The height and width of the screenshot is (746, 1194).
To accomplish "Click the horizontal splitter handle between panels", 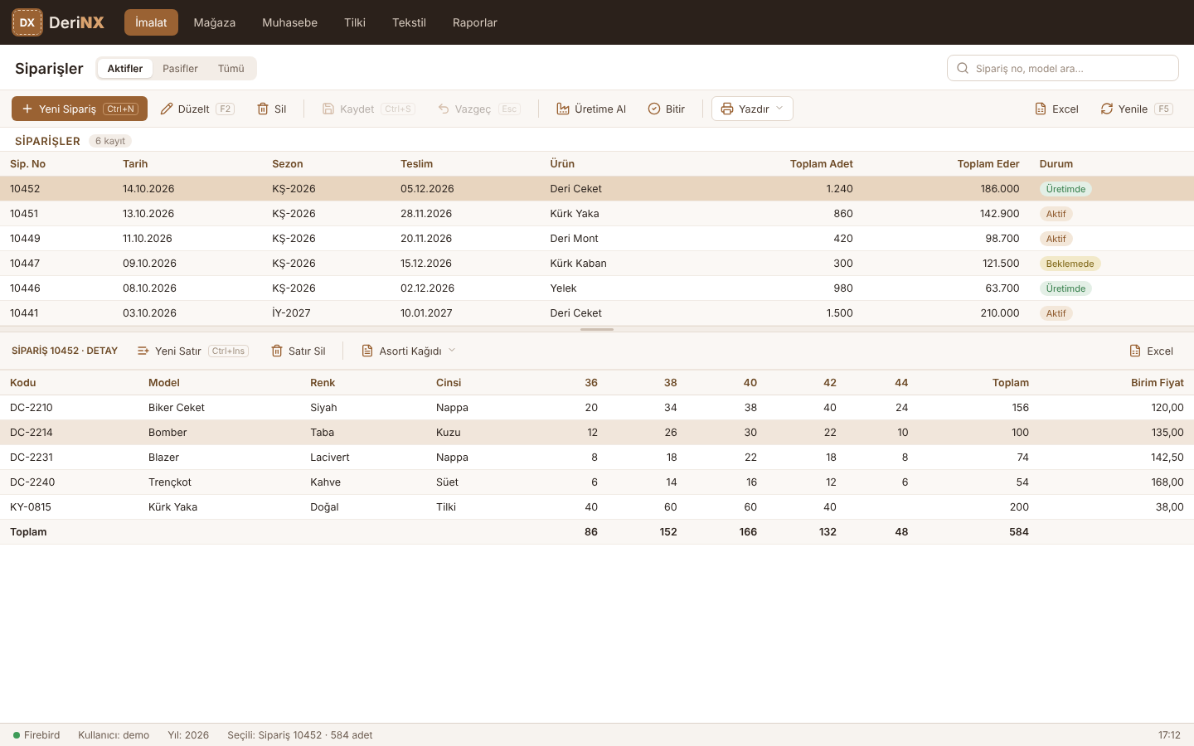I will [x=597, y=329].
